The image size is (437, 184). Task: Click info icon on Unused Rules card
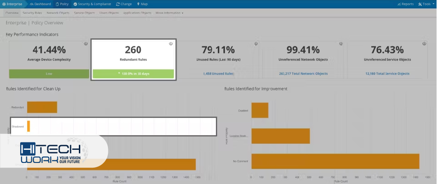[256, 44]
